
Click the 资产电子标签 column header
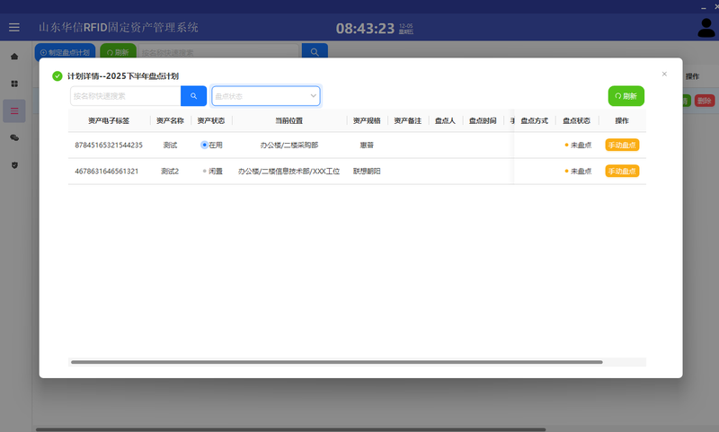pyautogui.click(x=108, y=120)
